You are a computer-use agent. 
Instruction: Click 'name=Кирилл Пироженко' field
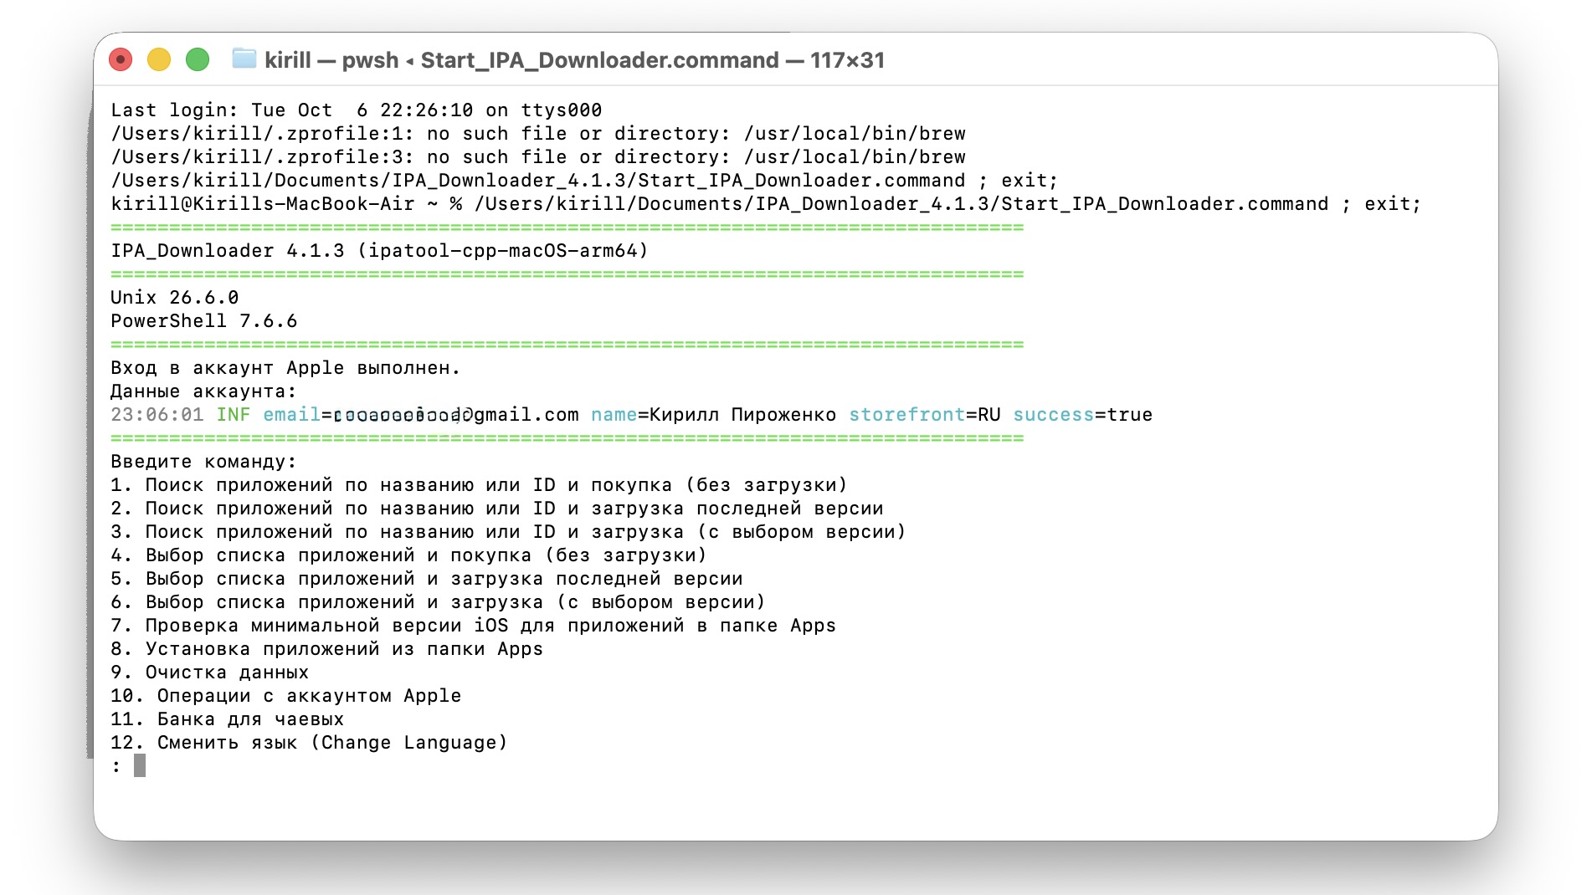tap(713, 415)
